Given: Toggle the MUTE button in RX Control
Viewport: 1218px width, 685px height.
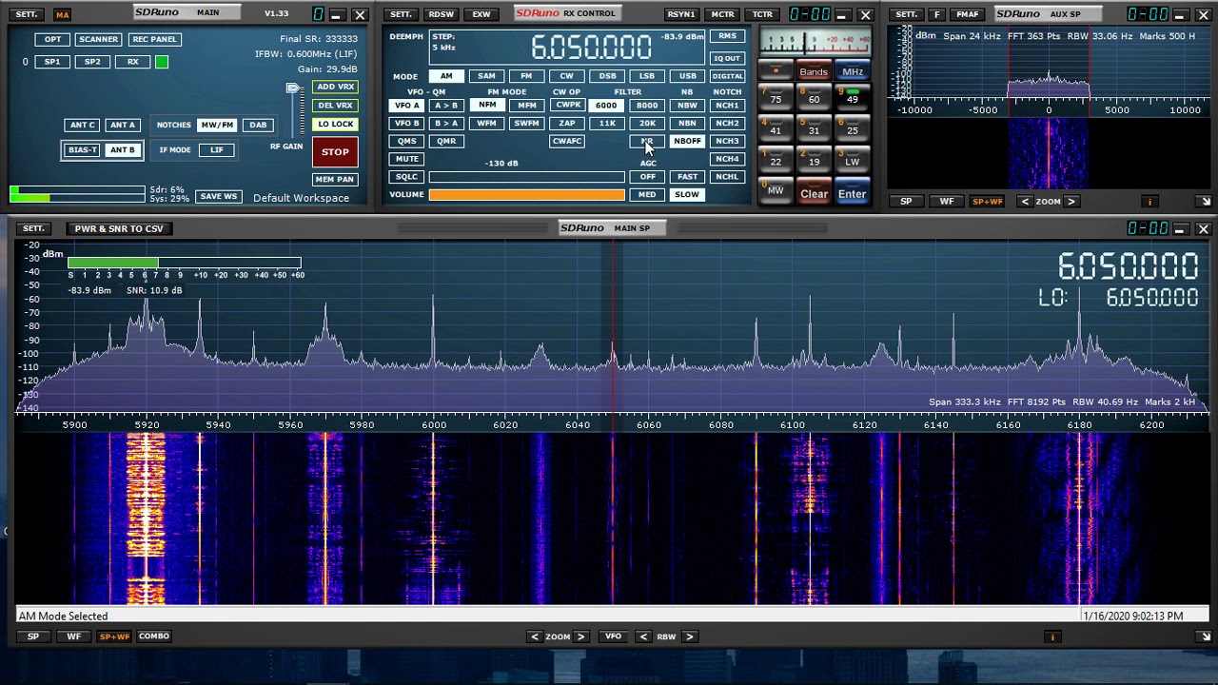Looking at the screenshot, I should point(406,159).
